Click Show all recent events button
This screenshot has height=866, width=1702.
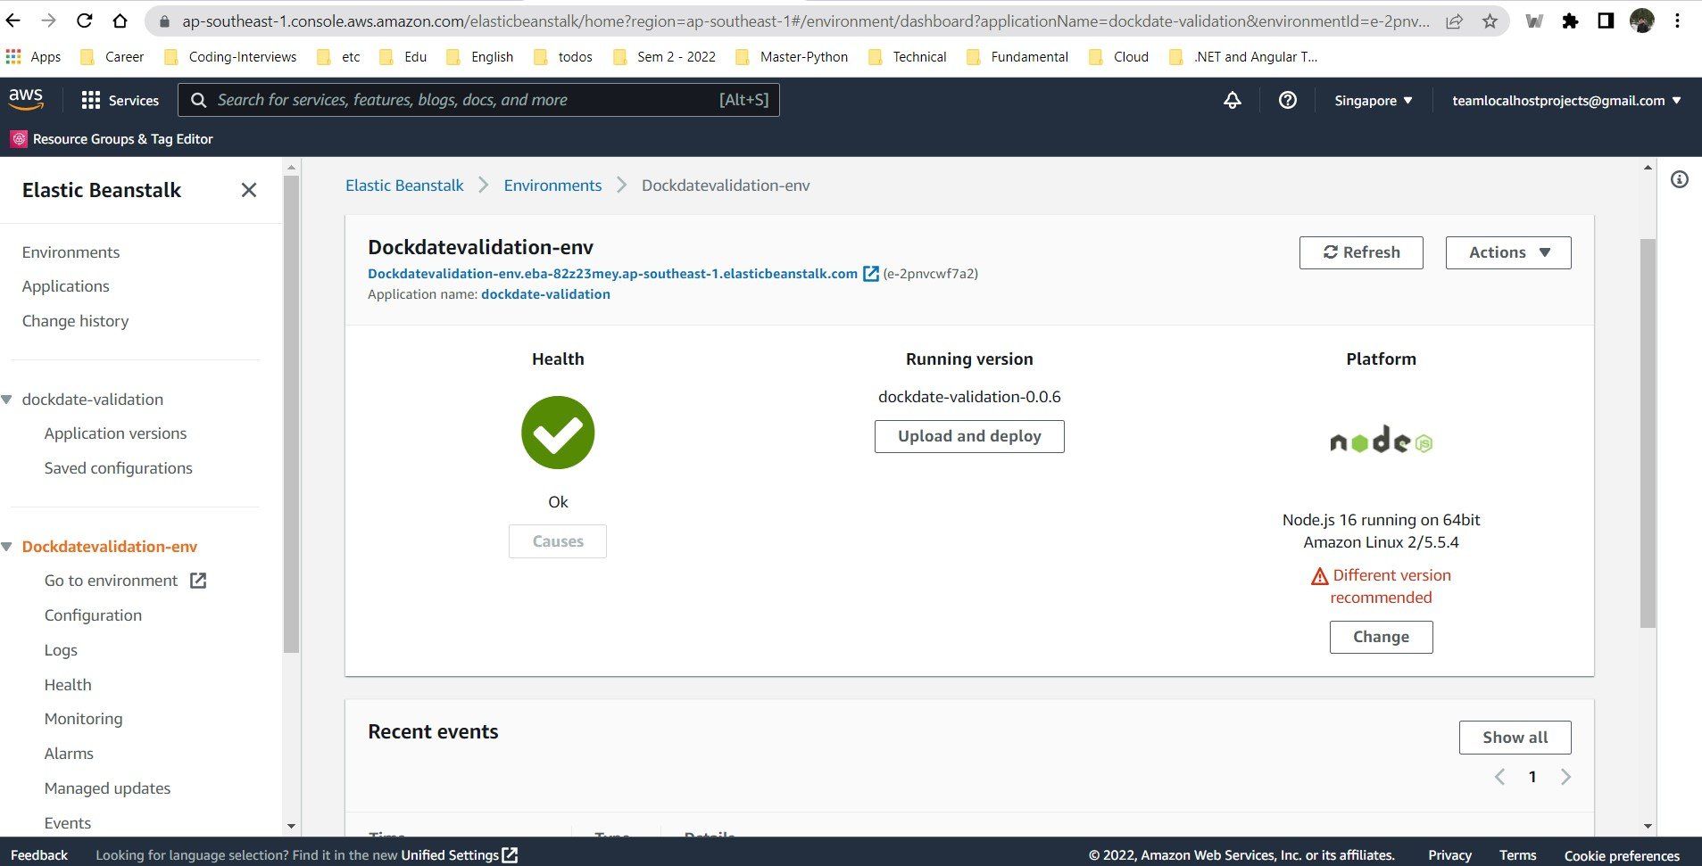click(x=1515, y=738)
